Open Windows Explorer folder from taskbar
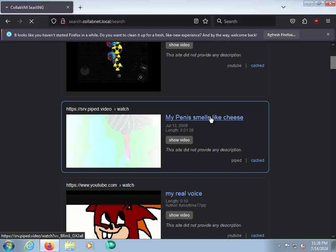This screenshot has height=252, width=336. point(70,245)
